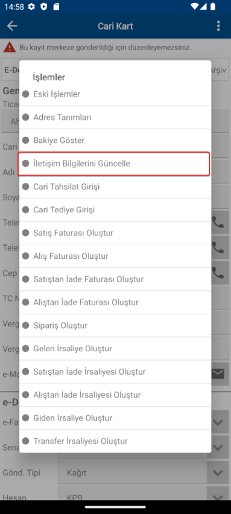The height and width of the screenshot is (514, 231).
Task: Expand the Gönd. Tipi Kağıt dropdown
Action: [143, 473]
